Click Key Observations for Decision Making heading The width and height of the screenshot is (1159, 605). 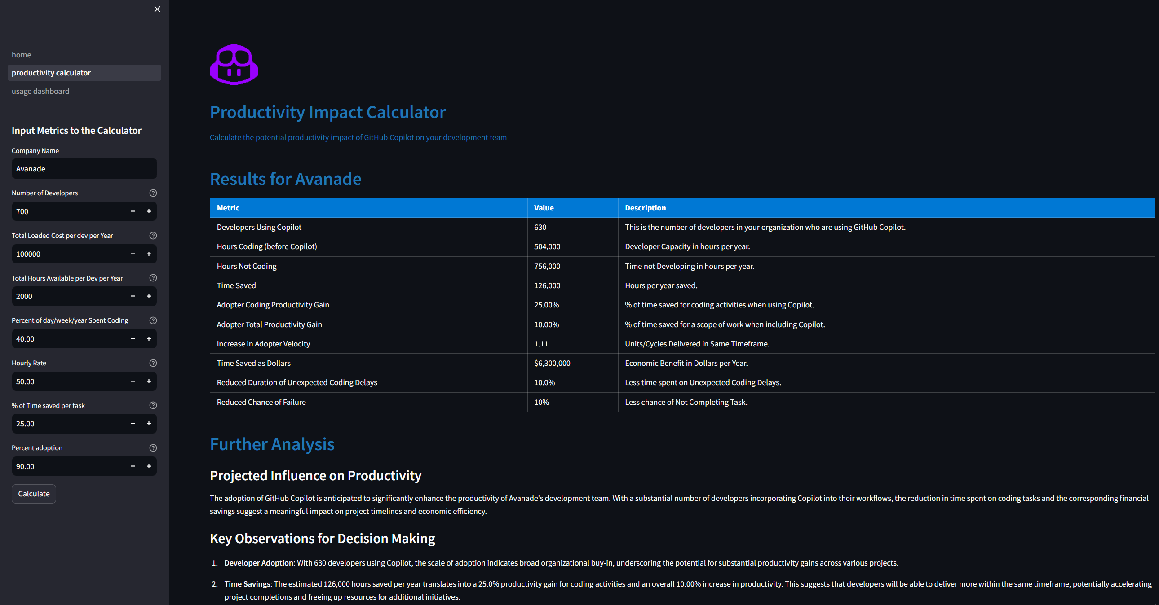point(322,539)
